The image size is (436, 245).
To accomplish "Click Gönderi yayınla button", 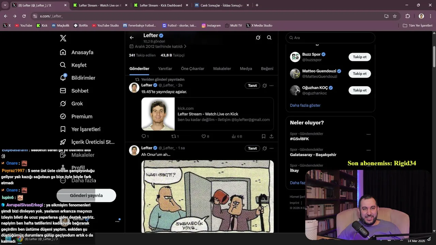I will (86, 196).
